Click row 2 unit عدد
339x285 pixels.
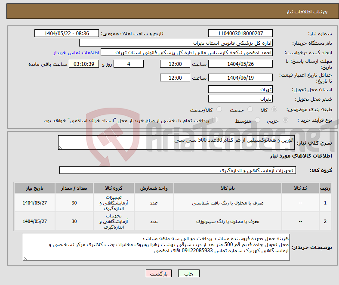click(154, 221)
